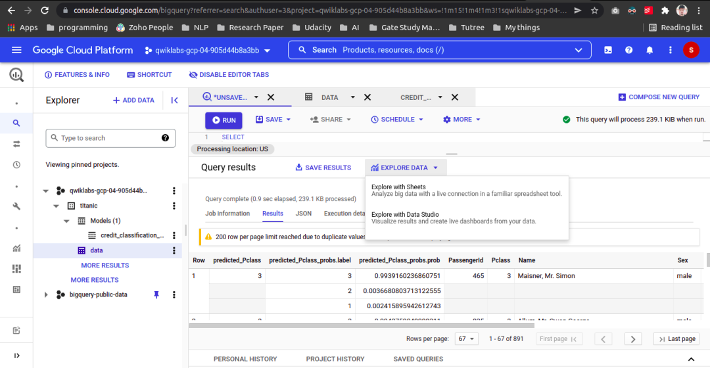The width and height of the screenshot is (710, 368).
Task: Run the query with the RUN button
Action: click(x=224, y=120)
